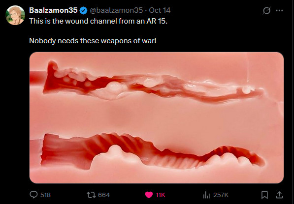This screenshot has width=294, height=204.
Task: Click the 11K likes count
Action: (x=161, y=195)
